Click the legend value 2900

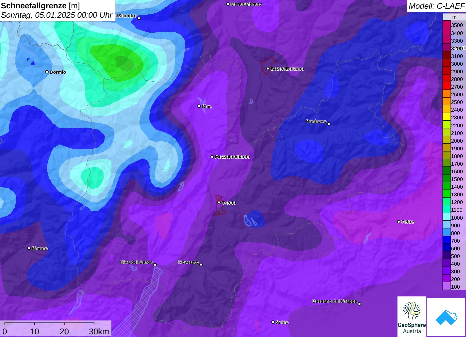click(x=457, y=71)
